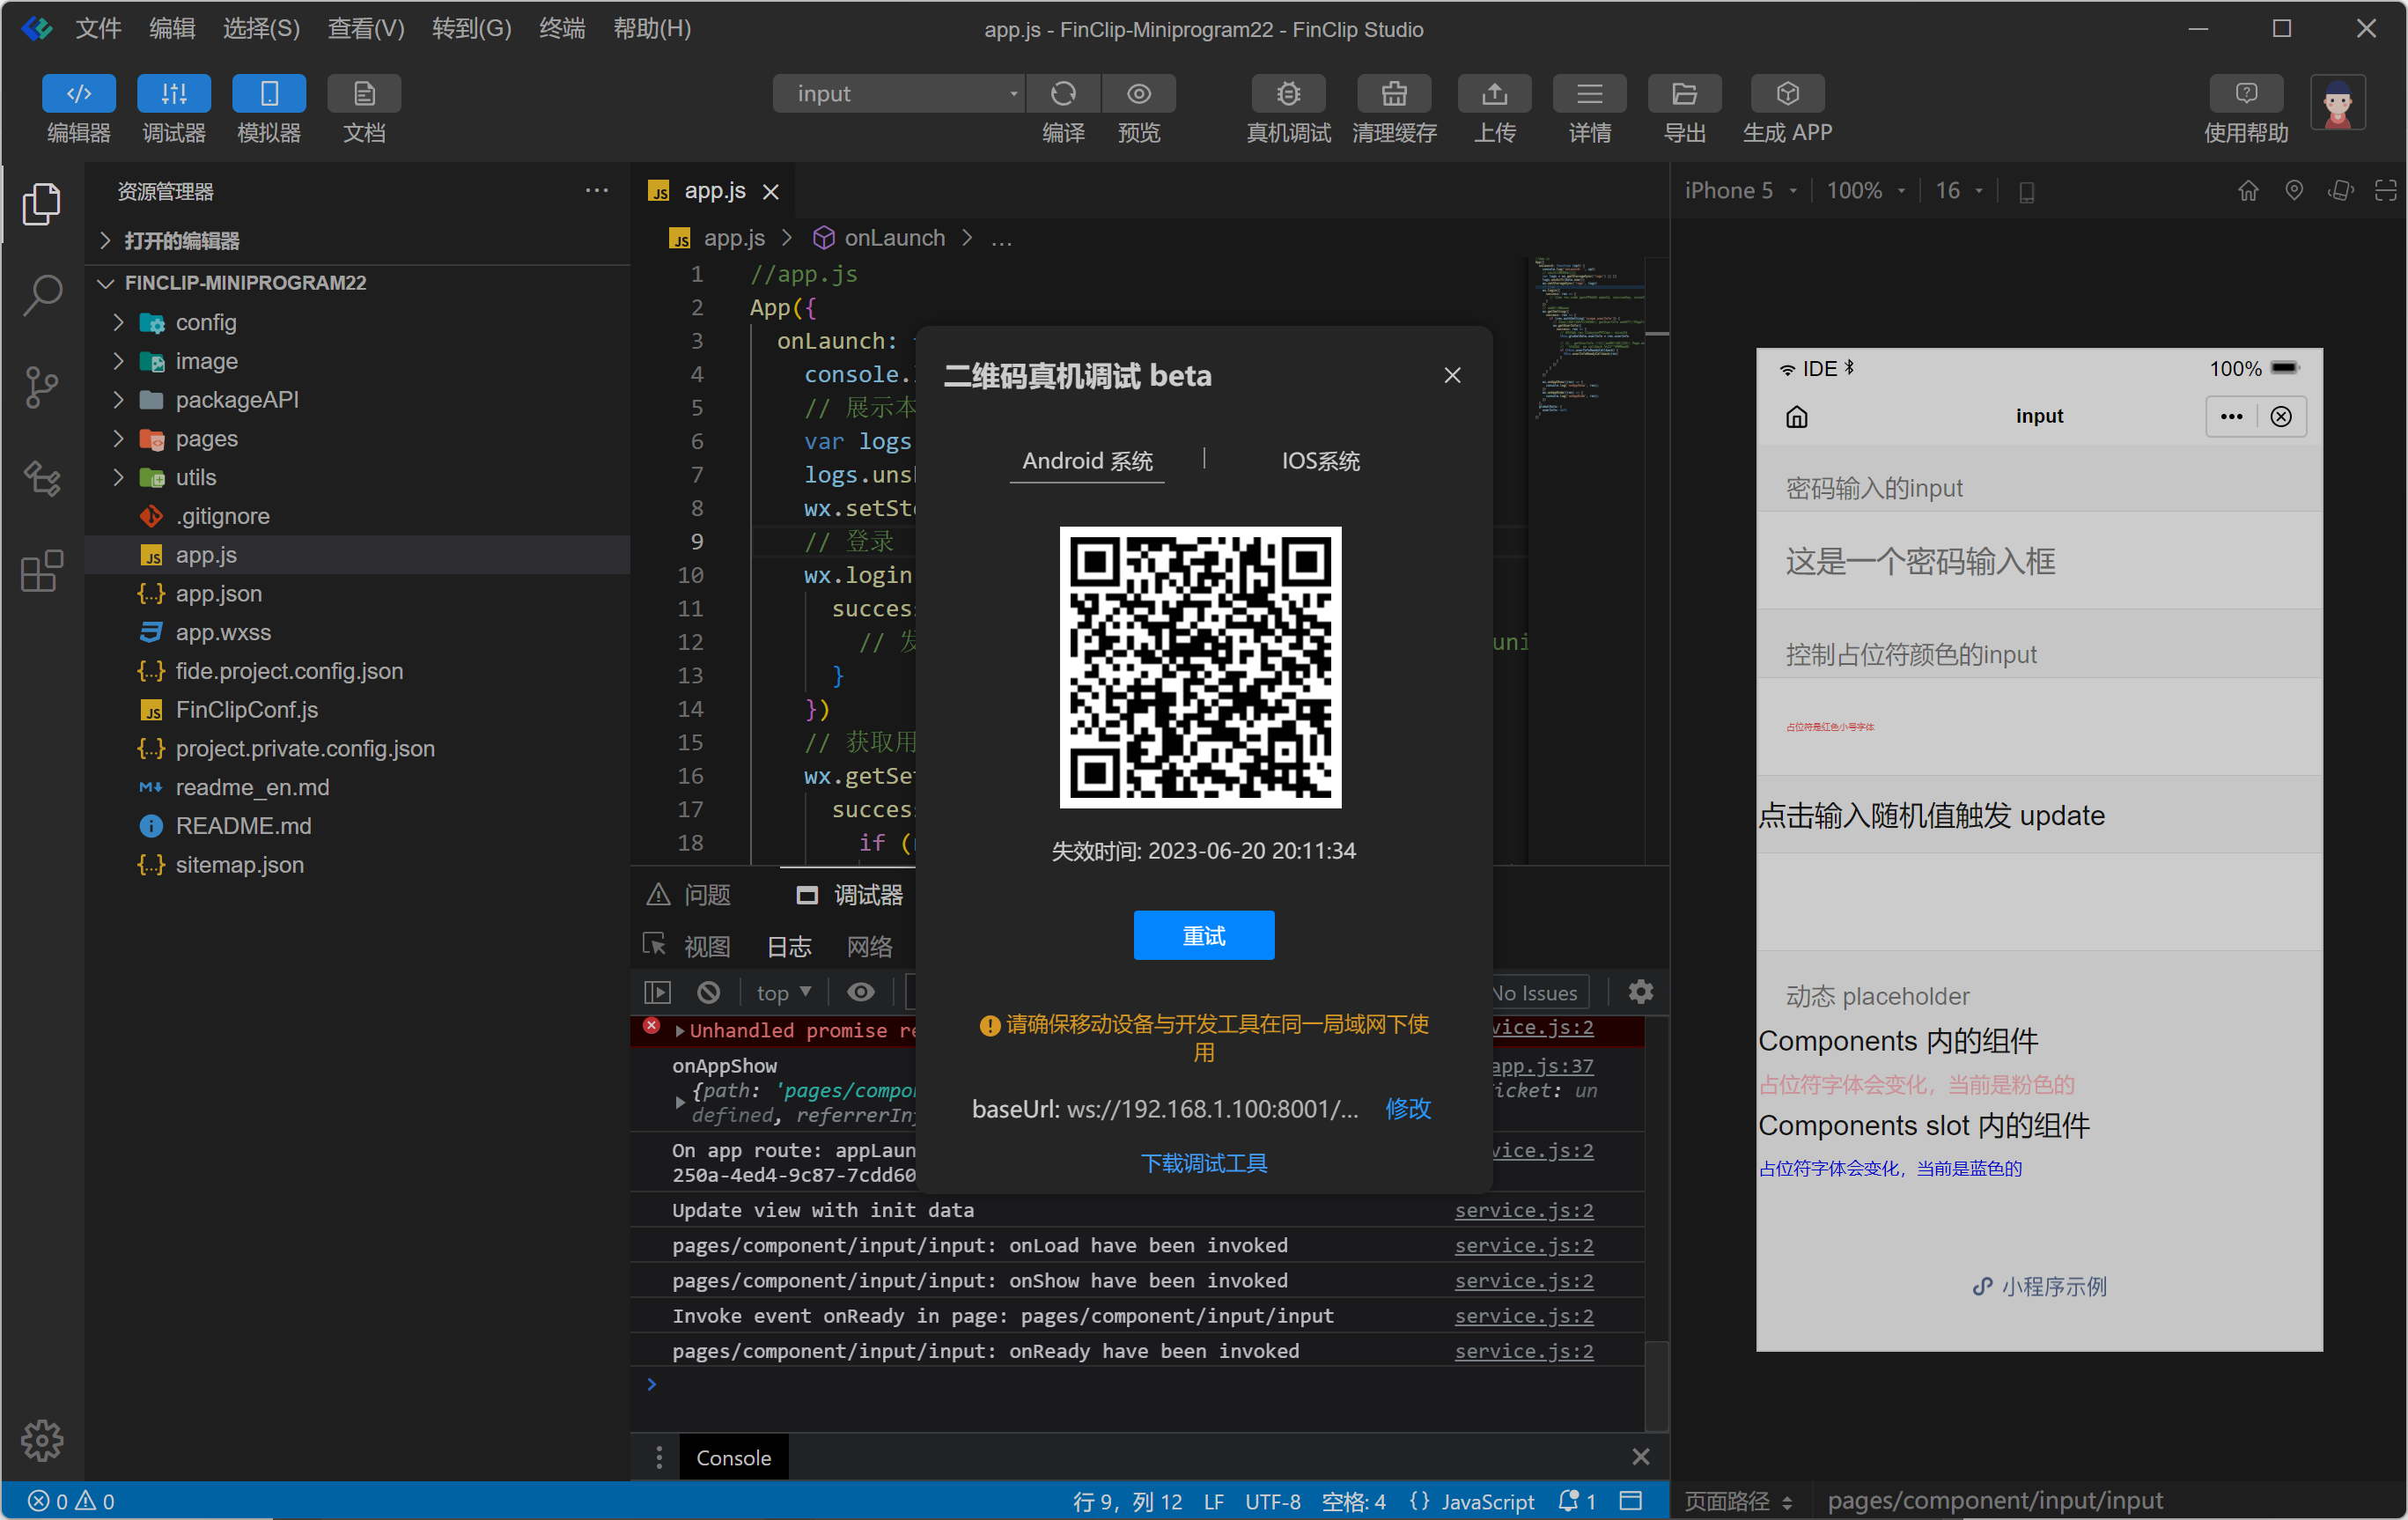This screenshot has height=1520, width=2408.
Task: Open the 终端 menu
Action: (x=561, y=28)
